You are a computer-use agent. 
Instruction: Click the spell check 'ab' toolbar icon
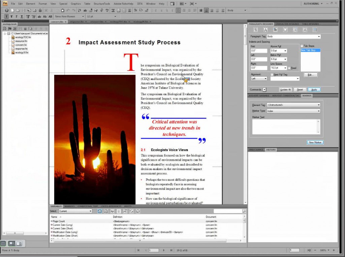[85, 10]
